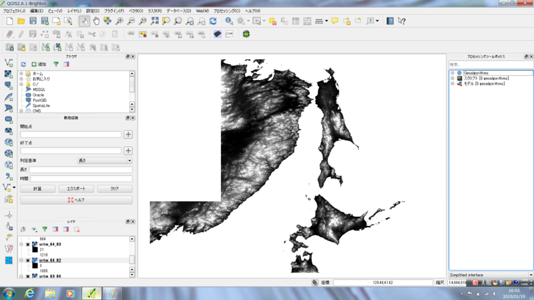Open the Simplified interface dropdown

click(491, 275)
